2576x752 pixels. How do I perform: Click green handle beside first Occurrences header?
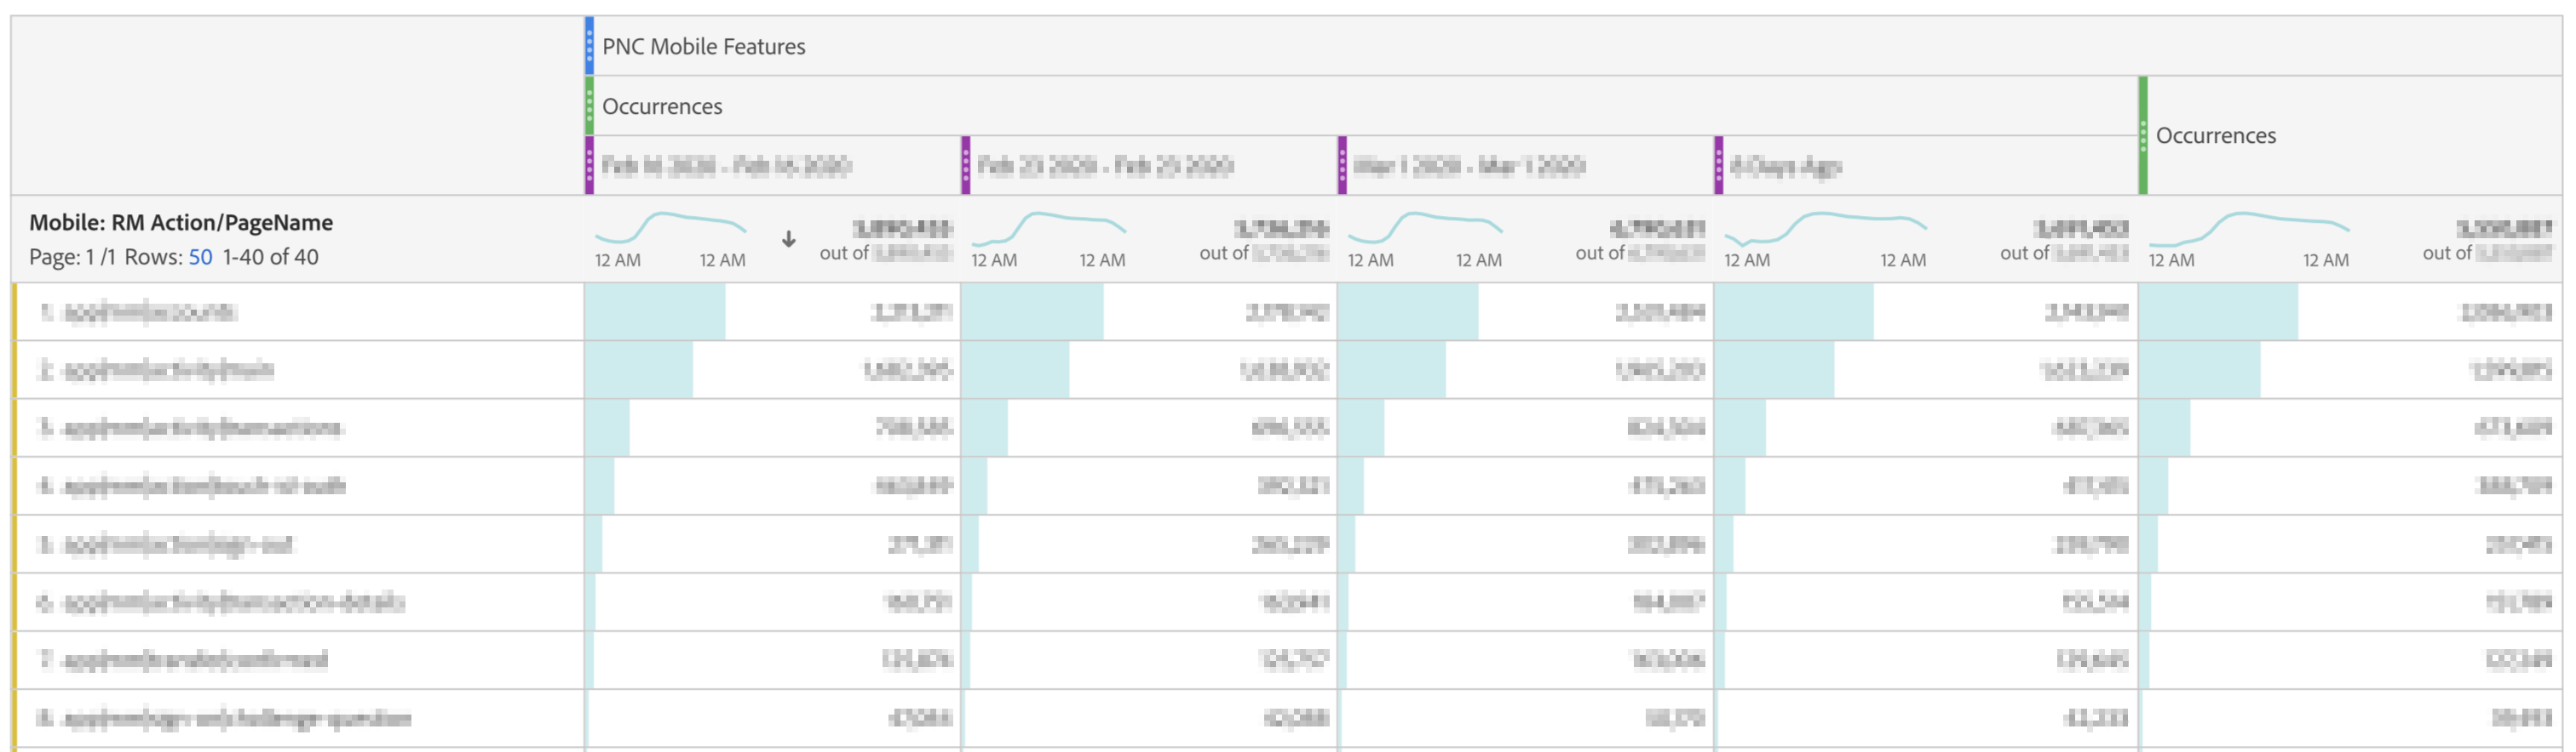(589, 105)
